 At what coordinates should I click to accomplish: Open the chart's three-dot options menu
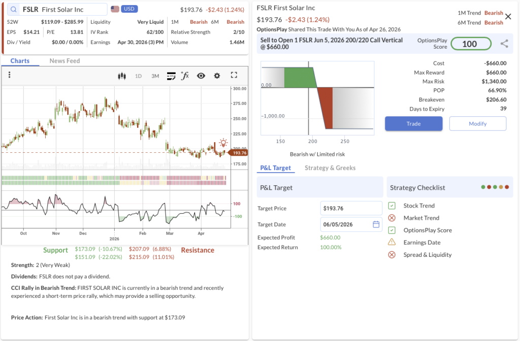tap(9, 75)
